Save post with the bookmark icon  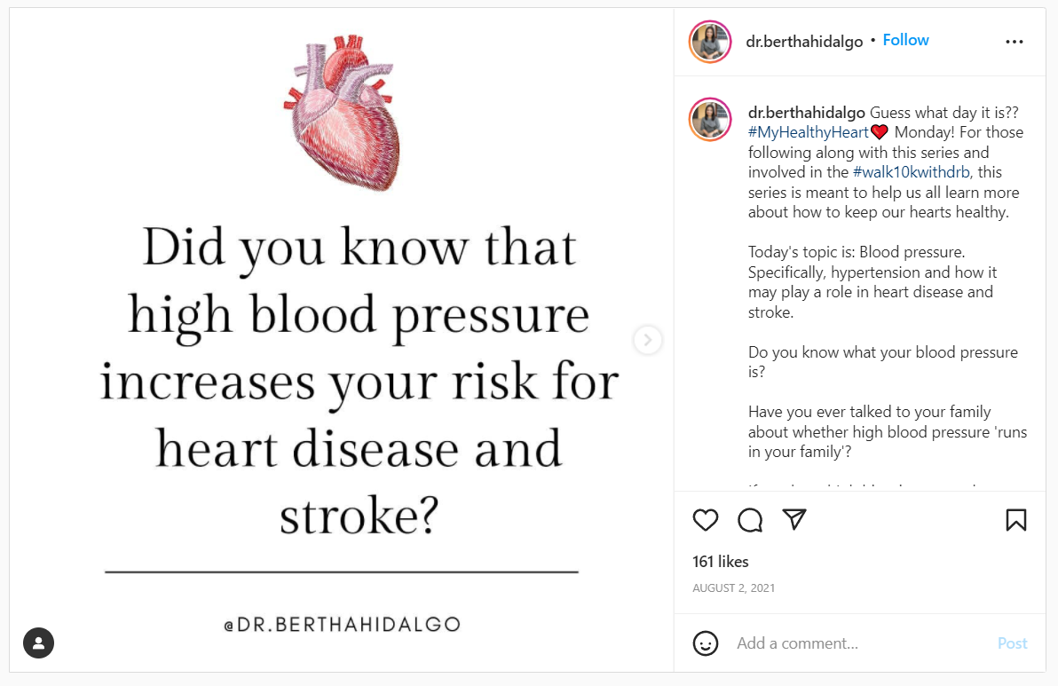(1016, 520)
